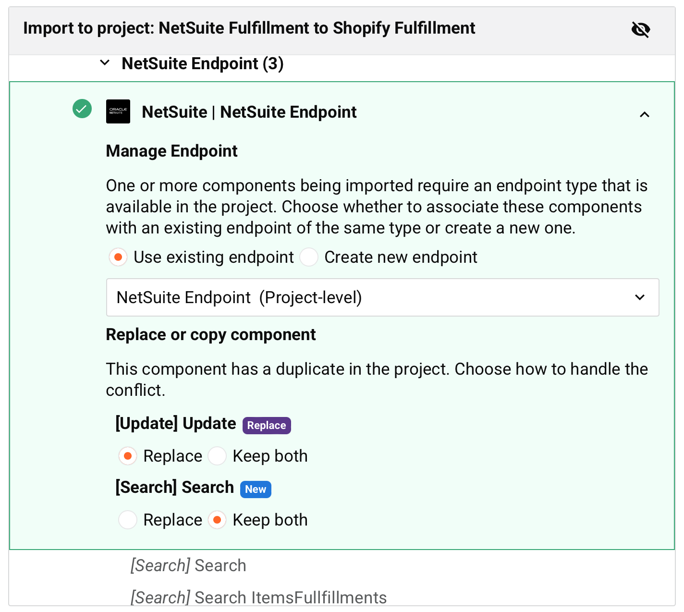
Task: Click the green checkmark status icon
Action: tap(82, 109)
